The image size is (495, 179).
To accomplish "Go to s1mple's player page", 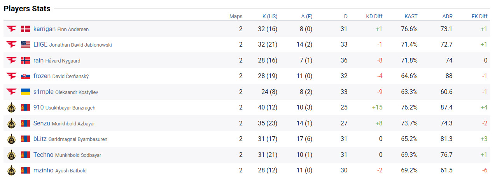I will coord(43,92).
